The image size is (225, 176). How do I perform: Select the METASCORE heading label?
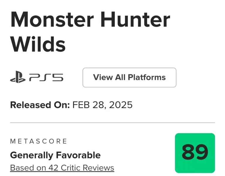38,141
